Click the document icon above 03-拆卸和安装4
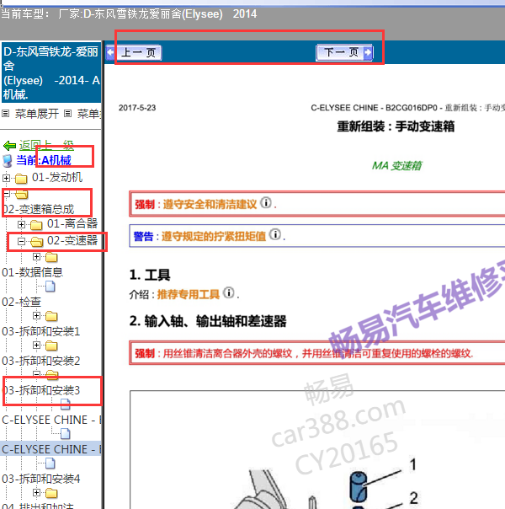The image size is (505, 509). tap(50, 463)
